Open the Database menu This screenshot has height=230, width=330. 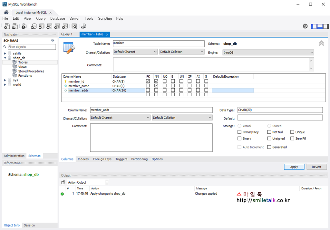57,18
